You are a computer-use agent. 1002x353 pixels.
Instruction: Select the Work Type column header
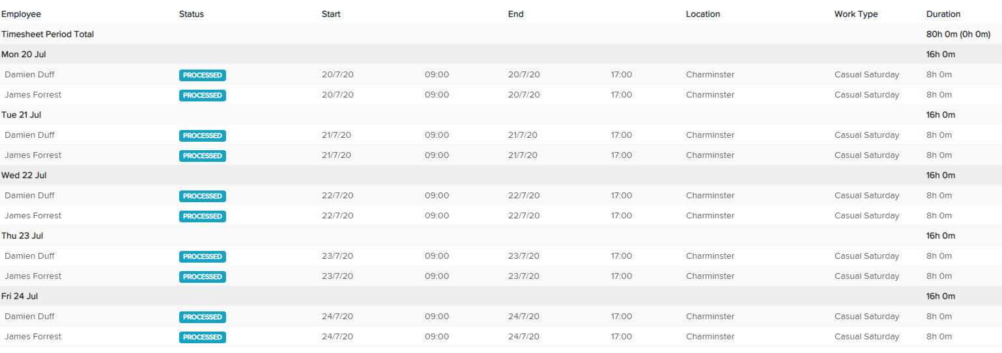pyautogui.click(x=856, y=14)
